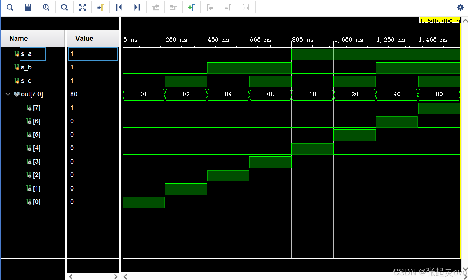468x280 pixels.
Task: Select bit [7] of out bus
Action: [x=36, y=108]
